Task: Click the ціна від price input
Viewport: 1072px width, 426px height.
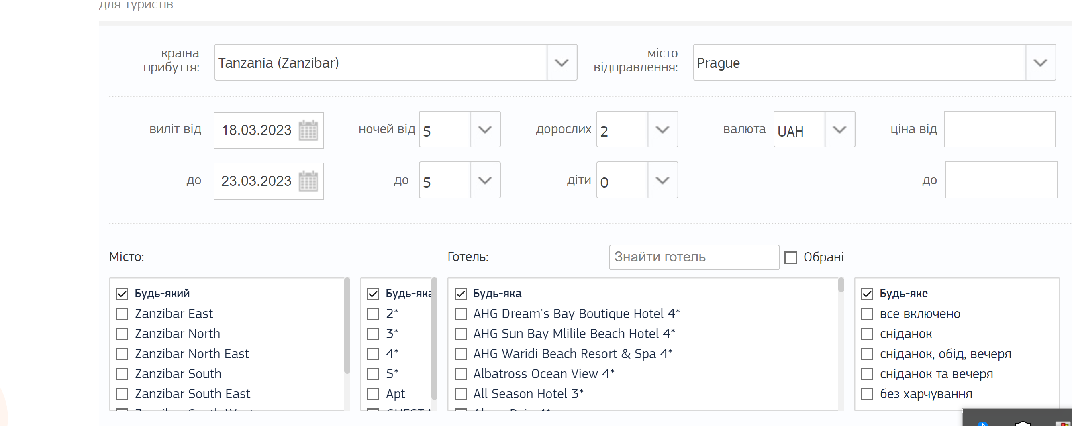Action: [999, 129]
